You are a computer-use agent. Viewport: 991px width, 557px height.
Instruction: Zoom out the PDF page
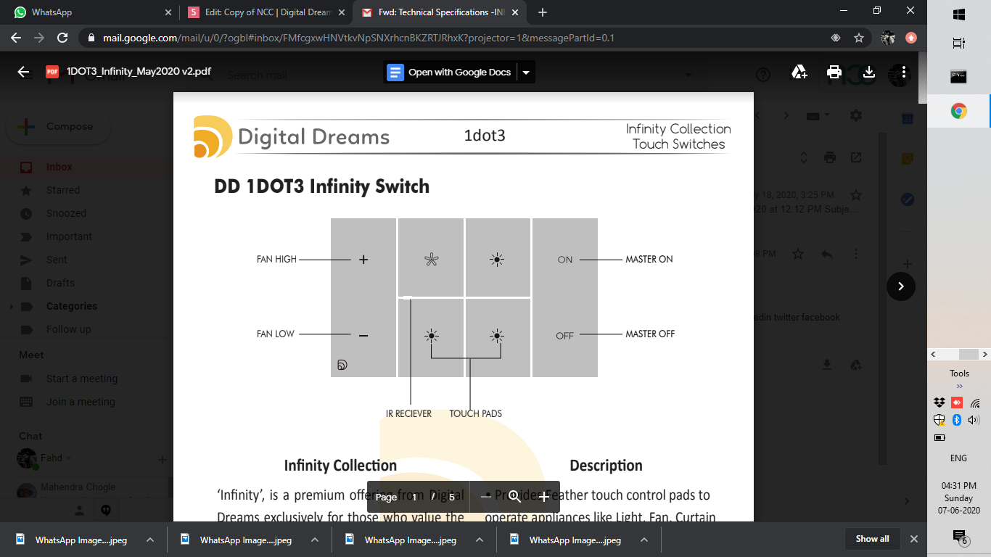(x=485, y=497)
